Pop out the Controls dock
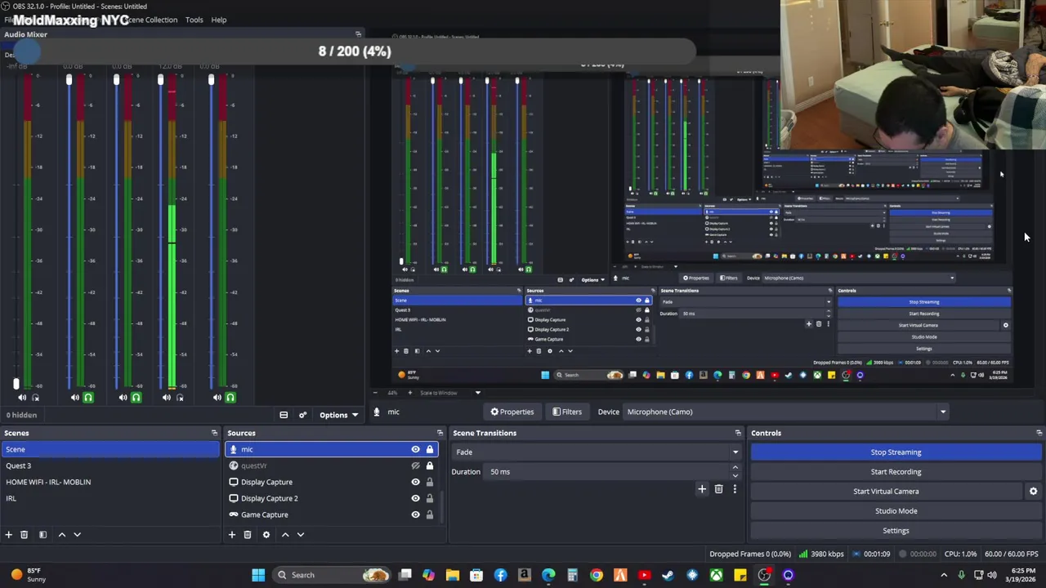The width and height of the screenshot is (1046, 588). point(1039,433)
